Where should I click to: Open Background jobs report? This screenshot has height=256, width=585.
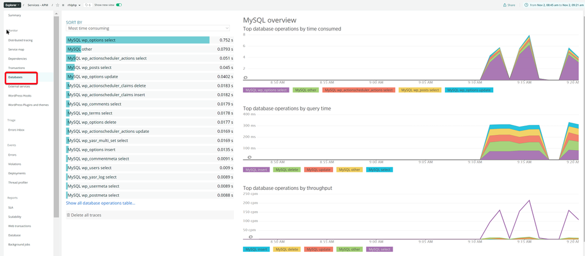pos(19,245)
